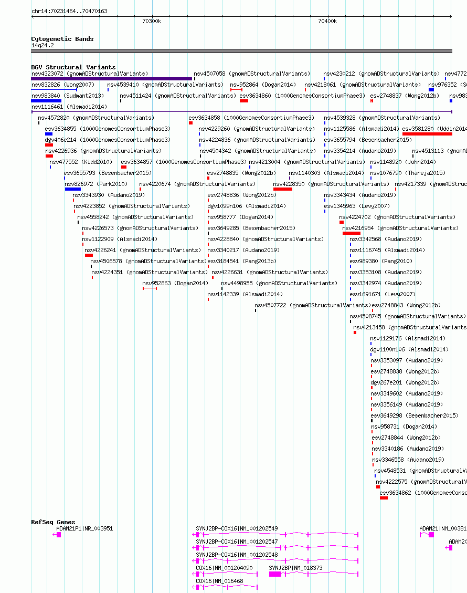Click SYNJ2BP-COX16 NM_001202548 gene model
This screenshot has width=467, height=593.
pyautogui.click(x=275, y=561)
